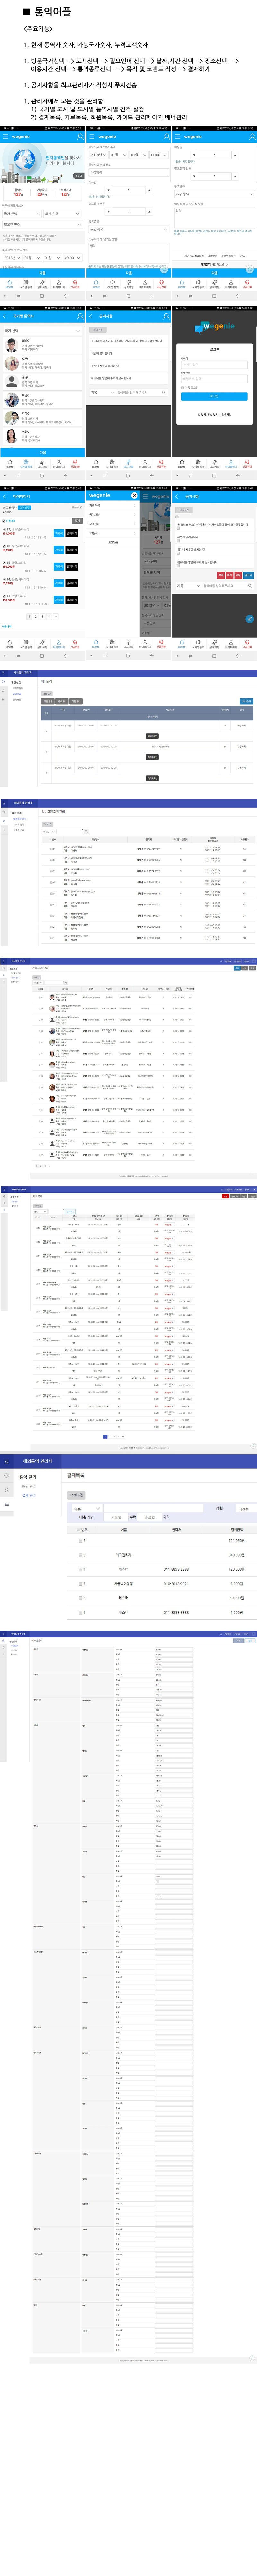Click the password input field on login screen
Screen dimensions: 257x2576
(x=214, y=379)
